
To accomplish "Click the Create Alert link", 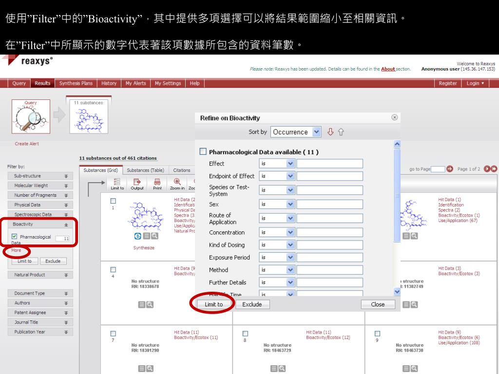I will pos(27,144).
